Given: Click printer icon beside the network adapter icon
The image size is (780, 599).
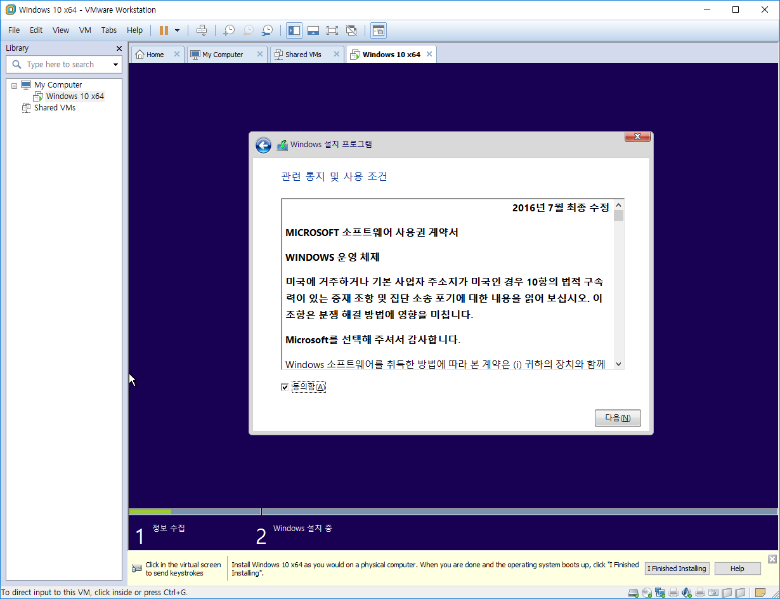Looking at the screenshot, I should tap(673, 593).
